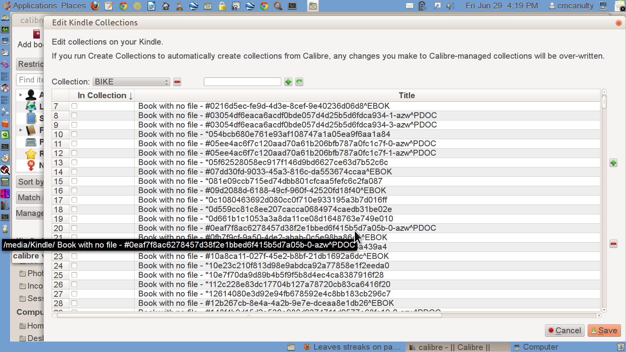Add to collection using right-side plus

point(613,163)
